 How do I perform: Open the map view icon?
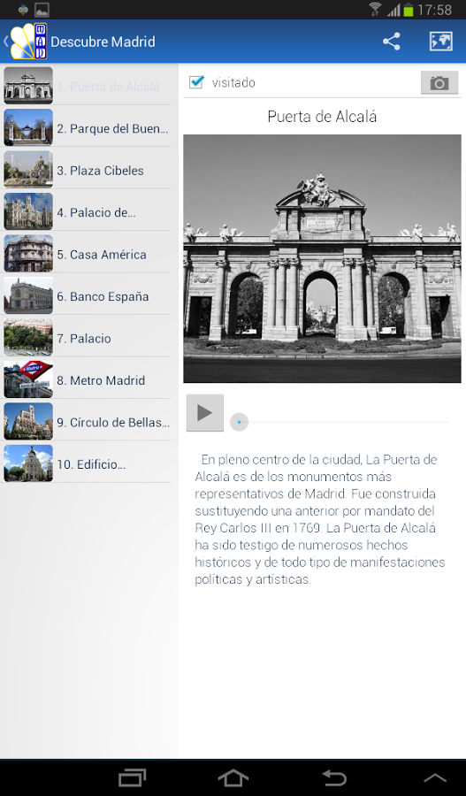point(440,42)
